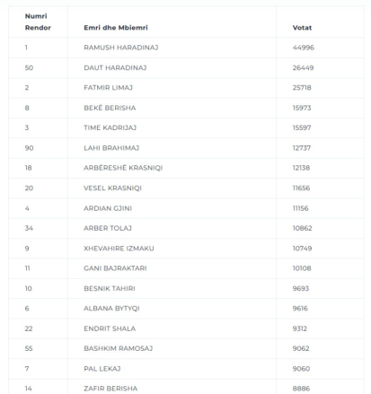Select the vote count 10108

coord(302,268)
